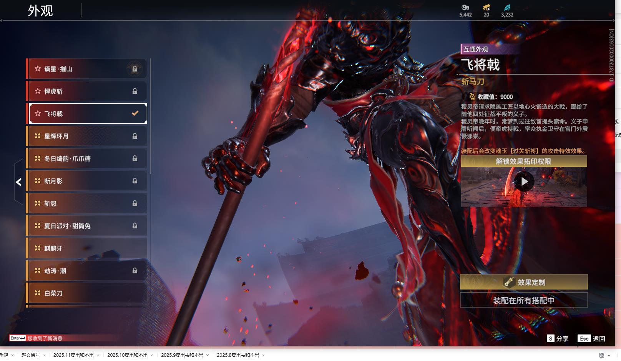Switch to the 2025.10卖出和不出 sheet tab
Image resolution: width=621 pixels, height=361 pixels.
(127, 355)
